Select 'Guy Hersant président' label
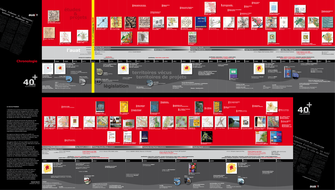335x190 pixels. pos(83,147)
